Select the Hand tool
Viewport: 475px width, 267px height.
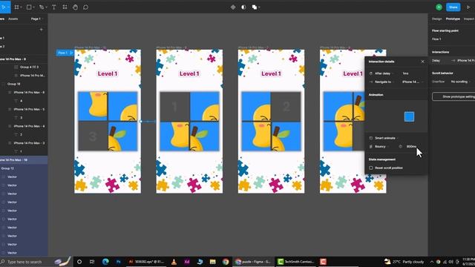[x=75, y=7]
